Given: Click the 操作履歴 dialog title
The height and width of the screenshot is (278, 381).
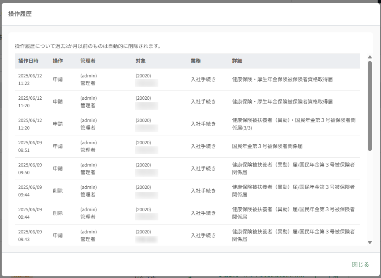Looking at the screenshot, I should pos(20,14).
